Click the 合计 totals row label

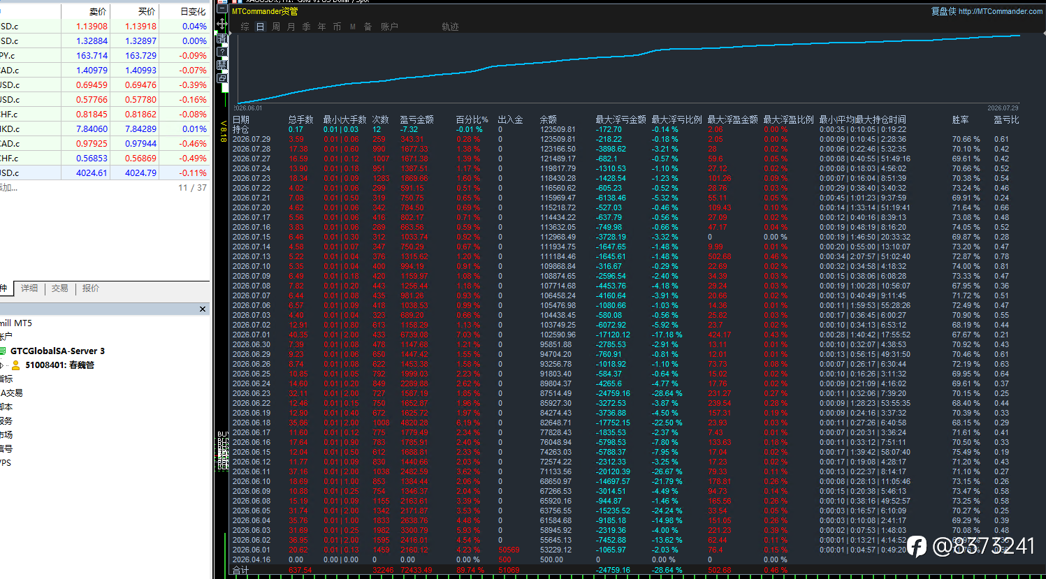point(240,570)
